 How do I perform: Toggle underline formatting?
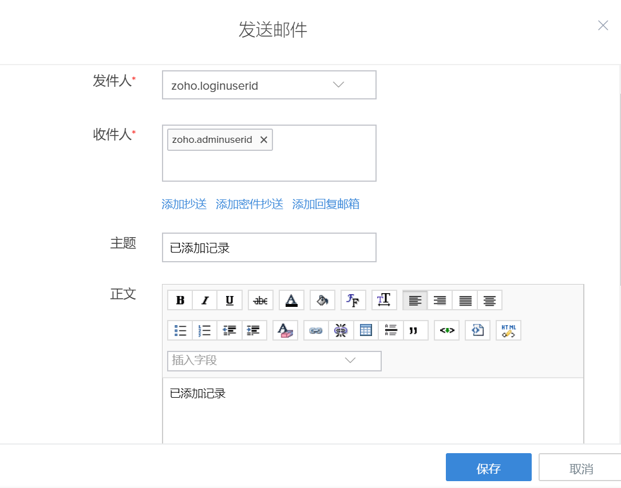click(230, 300)
